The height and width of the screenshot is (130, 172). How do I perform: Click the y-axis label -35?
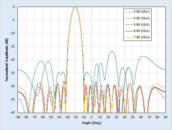(12, 99)
